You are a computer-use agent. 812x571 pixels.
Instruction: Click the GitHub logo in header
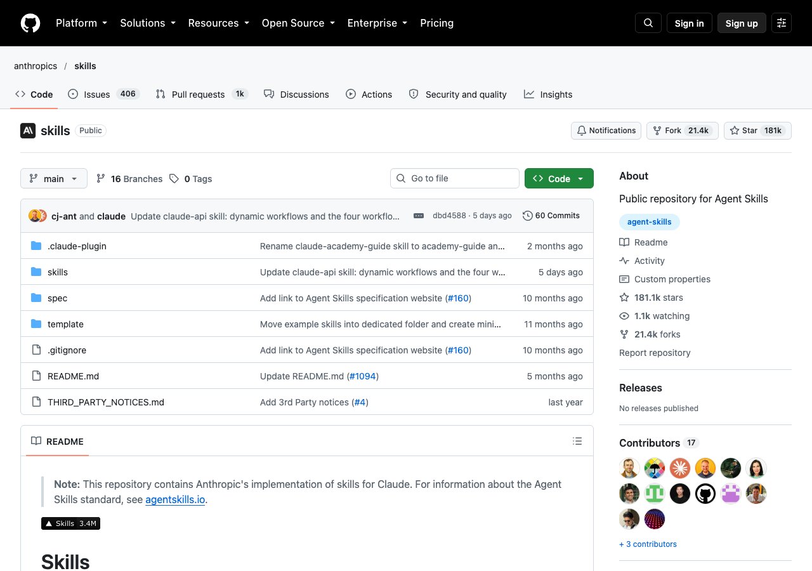click(30, 23)
